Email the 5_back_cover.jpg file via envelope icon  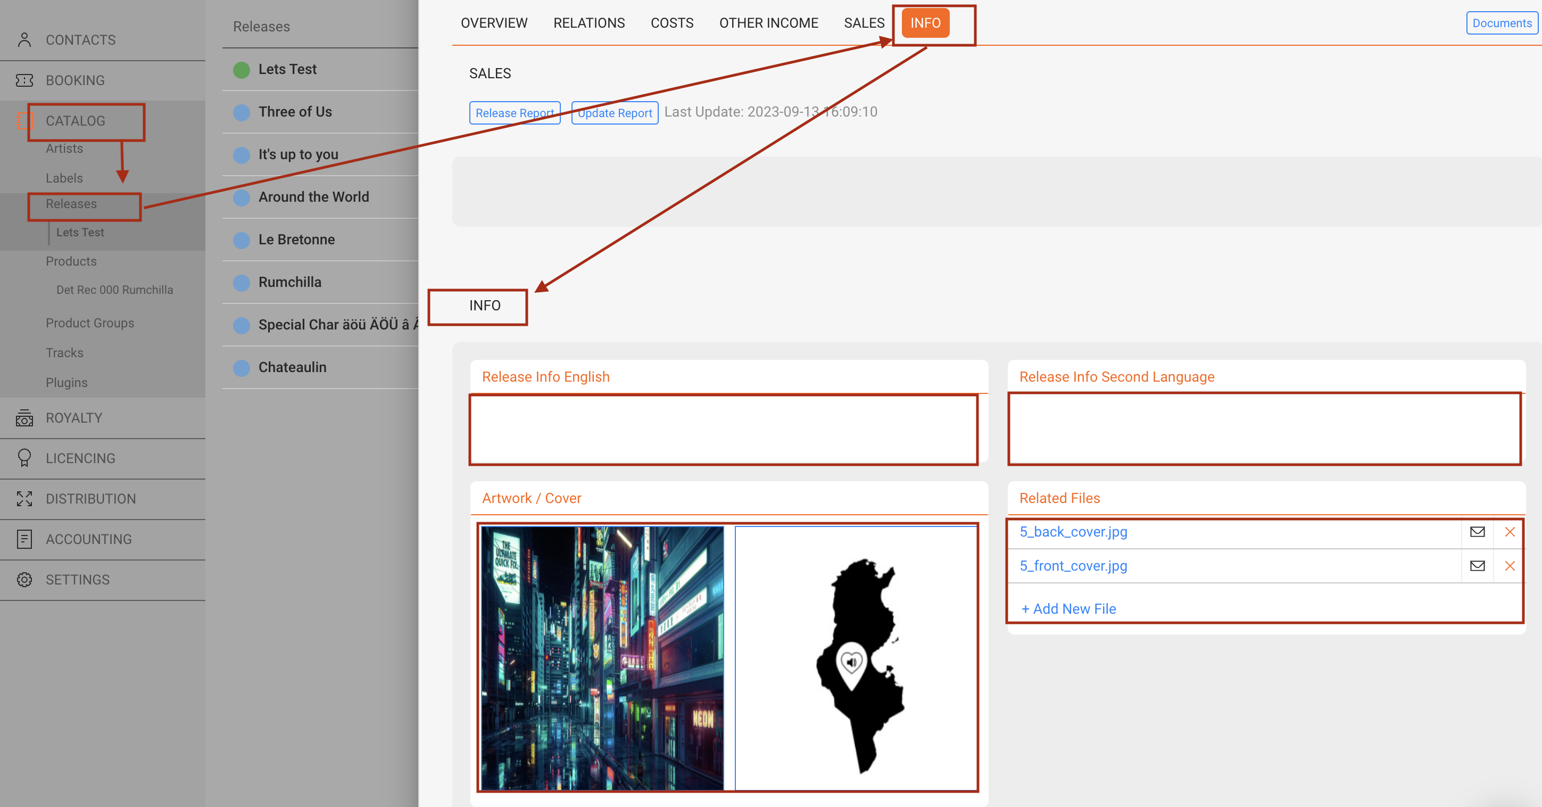pos(1477,532)
